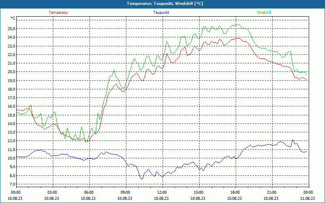The height and width of the screenshot is (203, 325).
Task: Click the '18,0' y-axis value
Action: tap(11, 89)
